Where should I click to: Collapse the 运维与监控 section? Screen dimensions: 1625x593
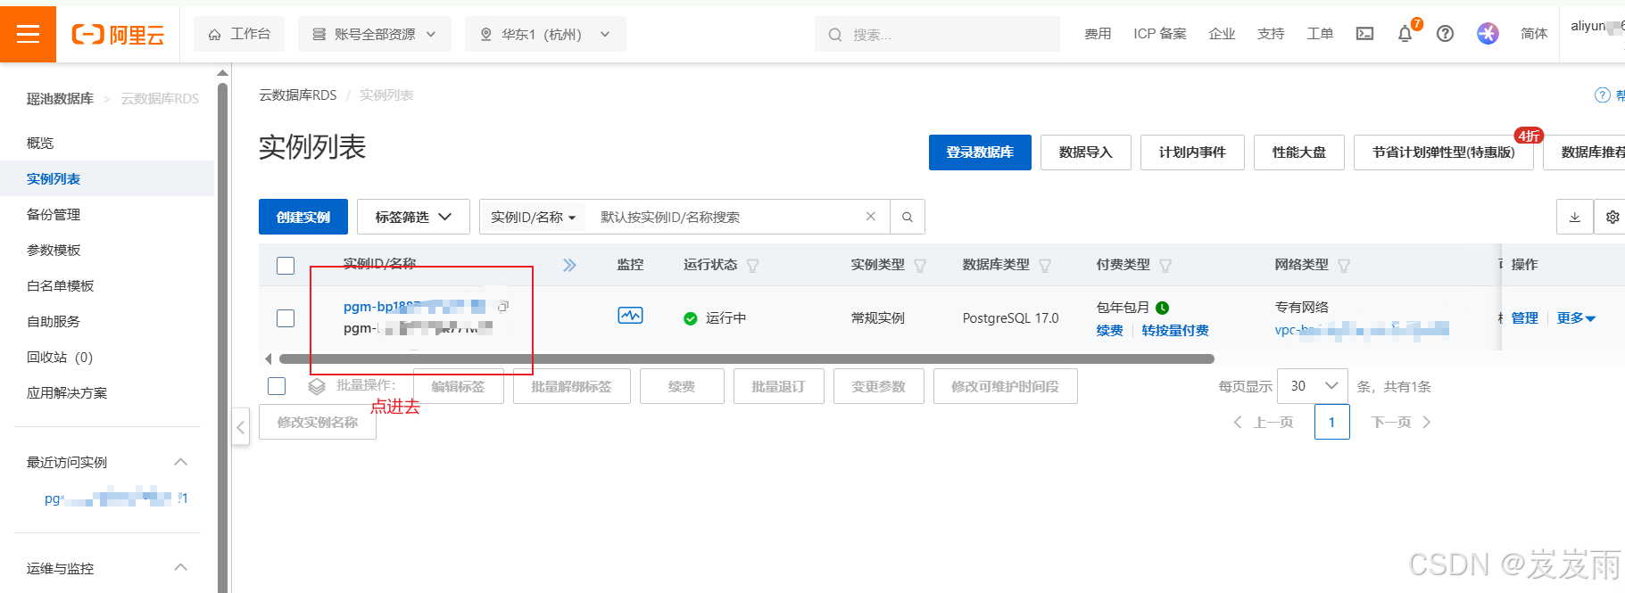pyautogui.click(x=181, y=567)
